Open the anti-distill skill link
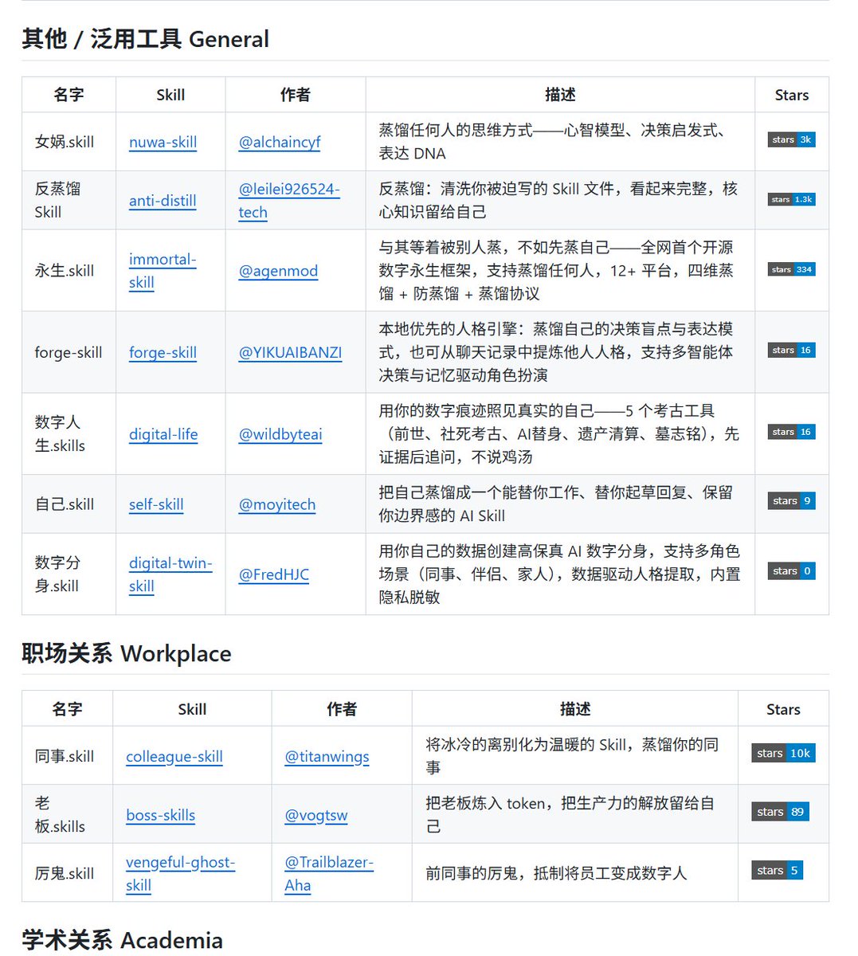This screenshot has width=858, height=956. pyautogui.click(x=163, y=201)
